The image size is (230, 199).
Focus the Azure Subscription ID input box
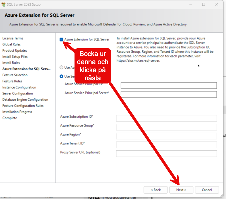pyautogui.click(x=166, y=118)
